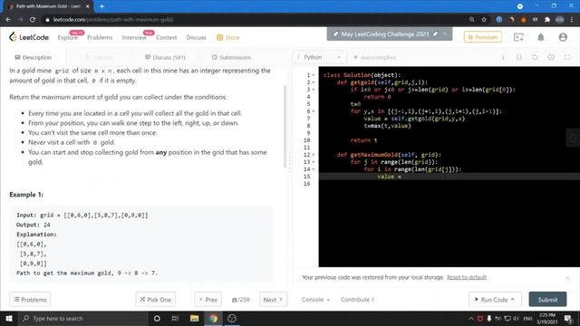
Task: Fold getMaximumGold at line 12
Action: pyautogui.click(x=314, y=155)
